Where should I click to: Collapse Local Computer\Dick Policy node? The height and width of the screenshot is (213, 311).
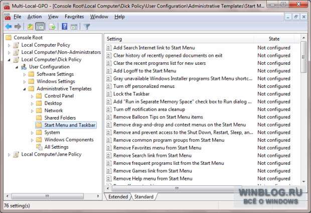(x=9, y=60)
